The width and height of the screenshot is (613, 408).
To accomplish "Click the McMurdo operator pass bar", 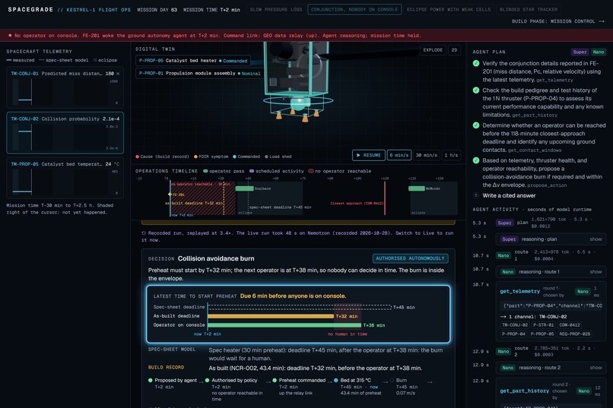I will point(416,188).
